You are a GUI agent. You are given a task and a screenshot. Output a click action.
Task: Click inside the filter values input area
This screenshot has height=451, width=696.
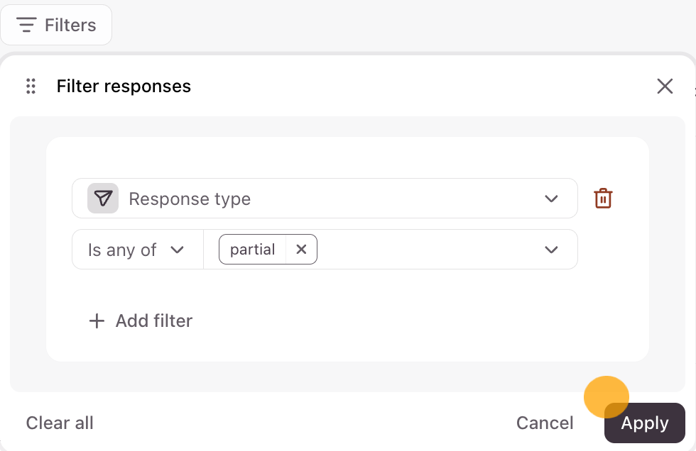coord(426,250)
